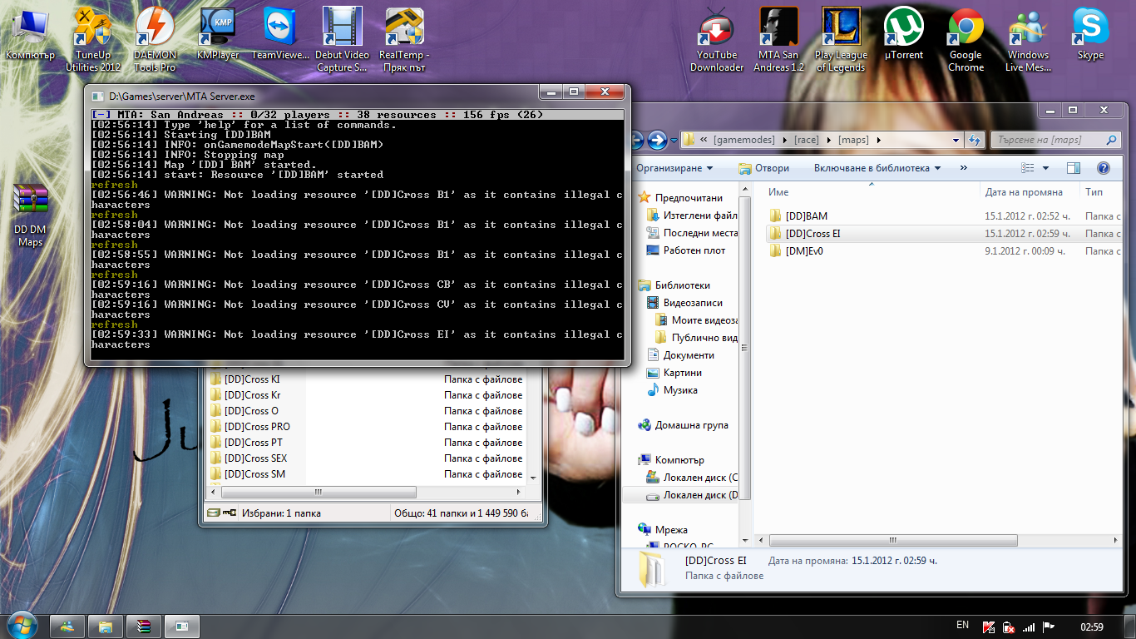
Task: Expand the Включване в библиотека dropdown
Action: click(x=877, y=168)
